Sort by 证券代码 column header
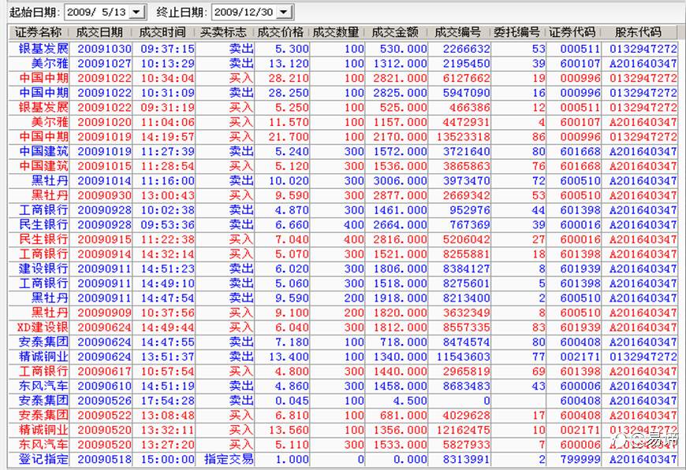The height and width of the screenshot is (470, 686). point(572,32)
